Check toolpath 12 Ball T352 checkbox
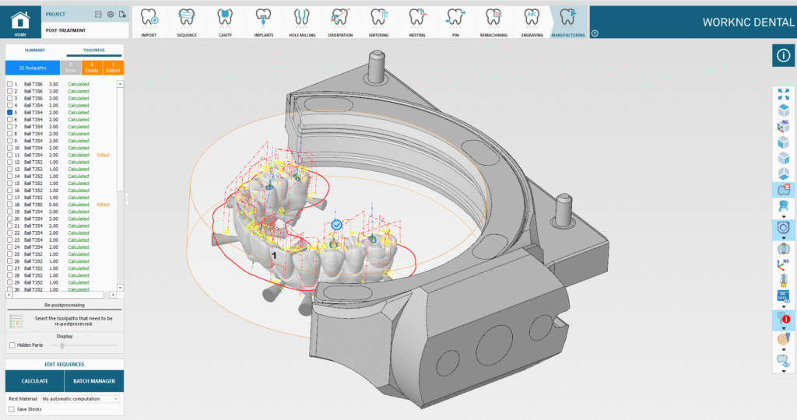797x420 pixels. [9, 162]
